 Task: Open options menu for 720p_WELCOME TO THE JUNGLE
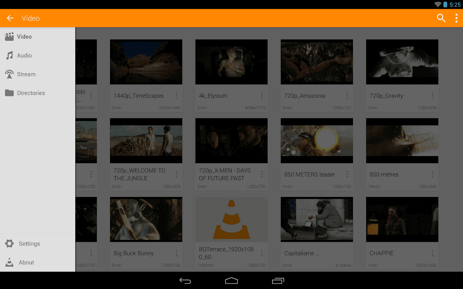[x=177, y=174]
